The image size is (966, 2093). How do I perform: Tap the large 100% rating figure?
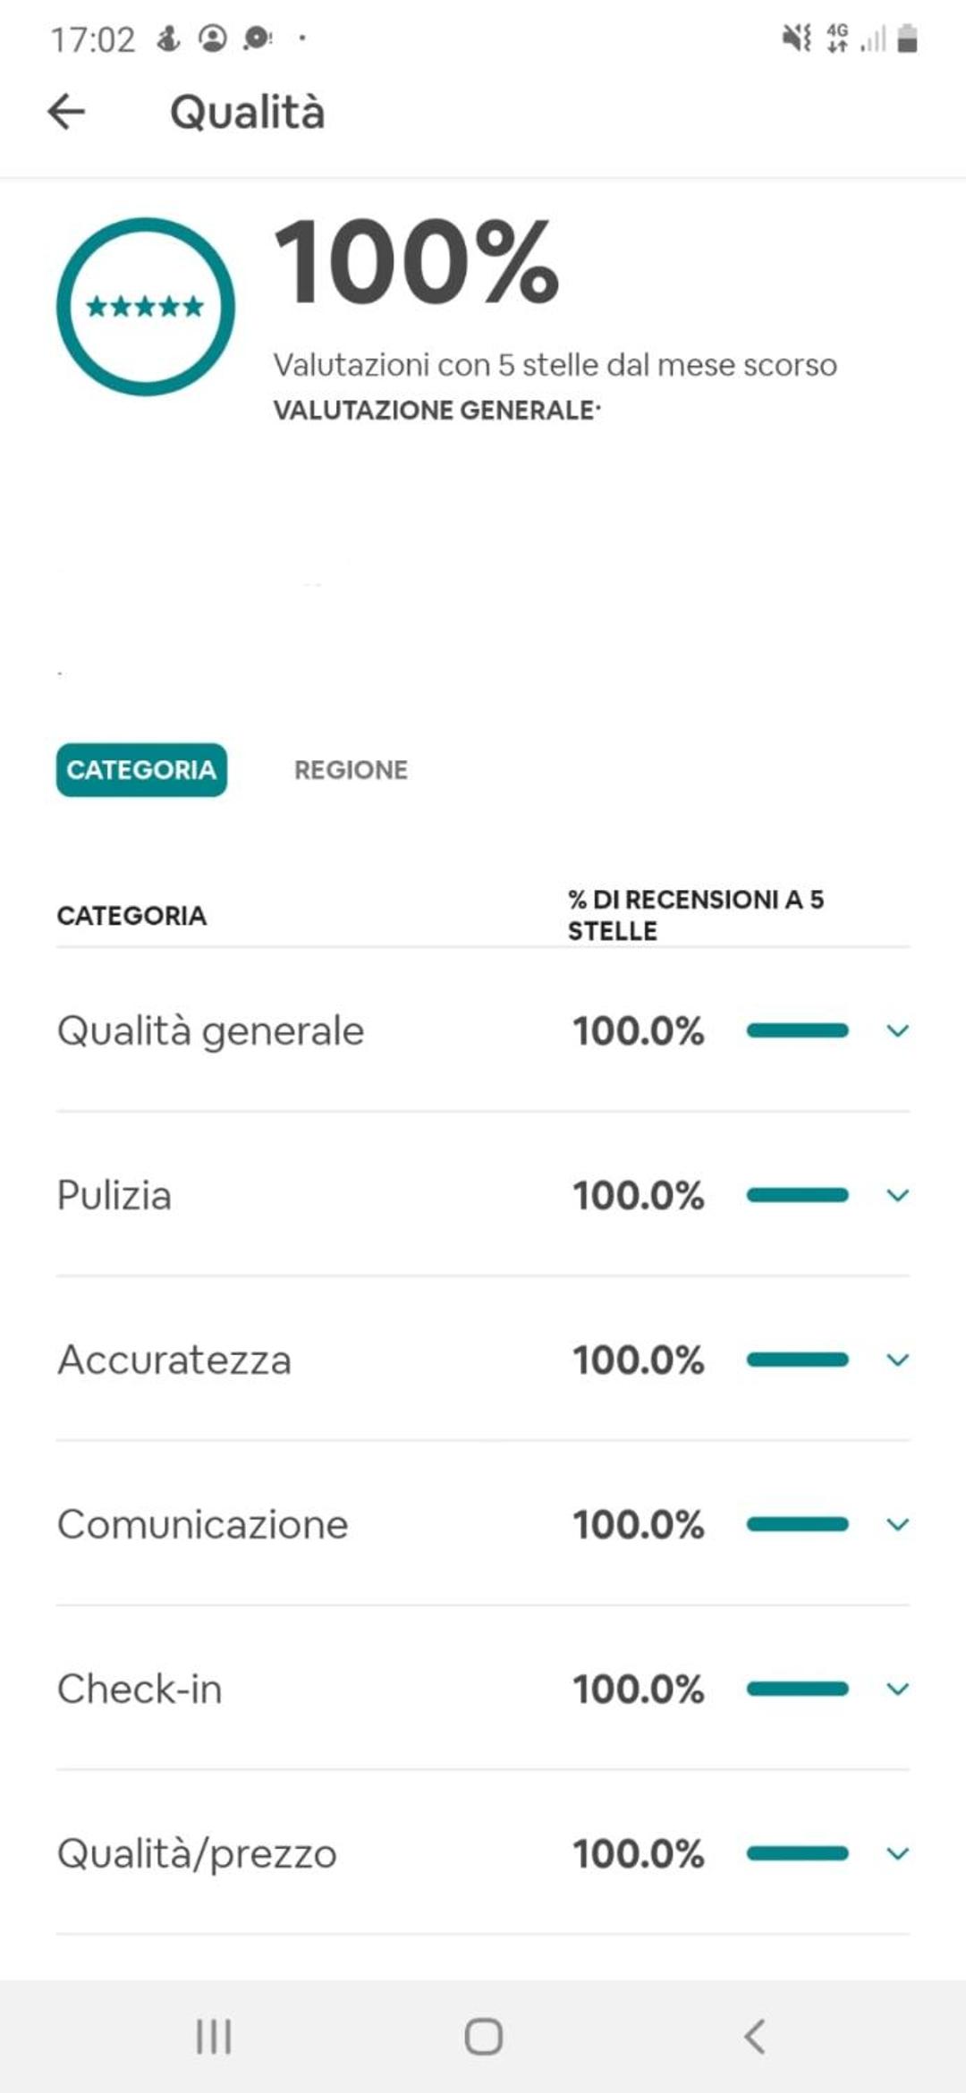tap(416, 263)
